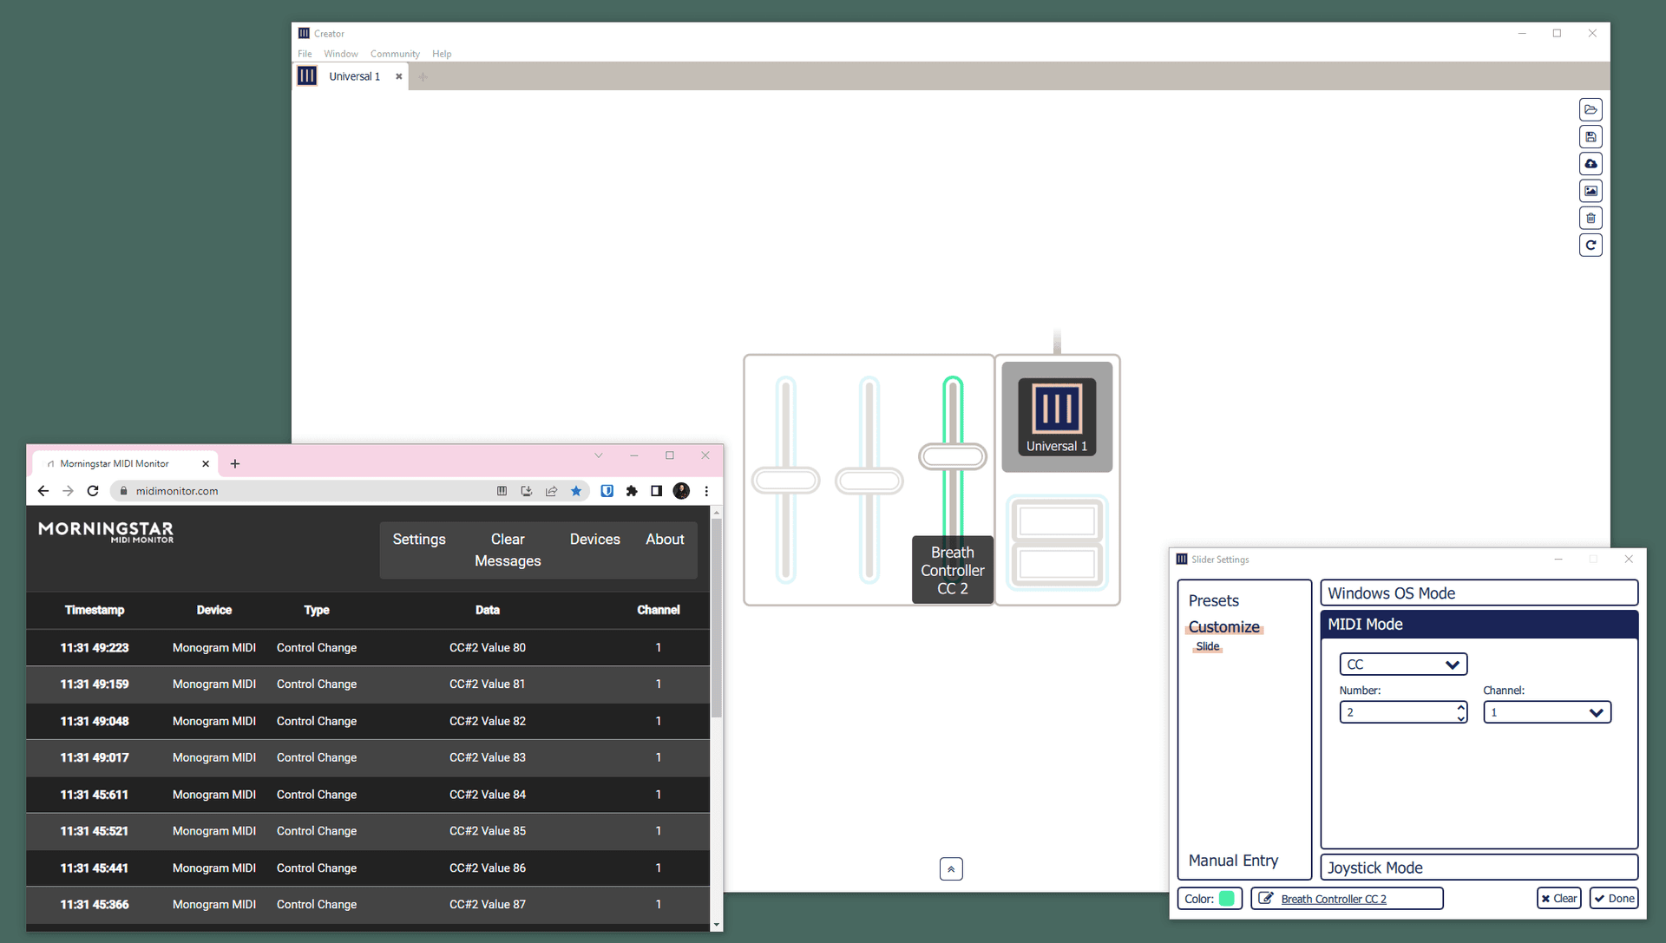1666x943 pixels.
Task: Open the CC message type dropdown
Action: pos(1402,665)
